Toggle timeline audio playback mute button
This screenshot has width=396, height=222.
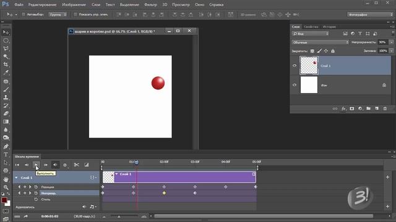click(55, 165)
